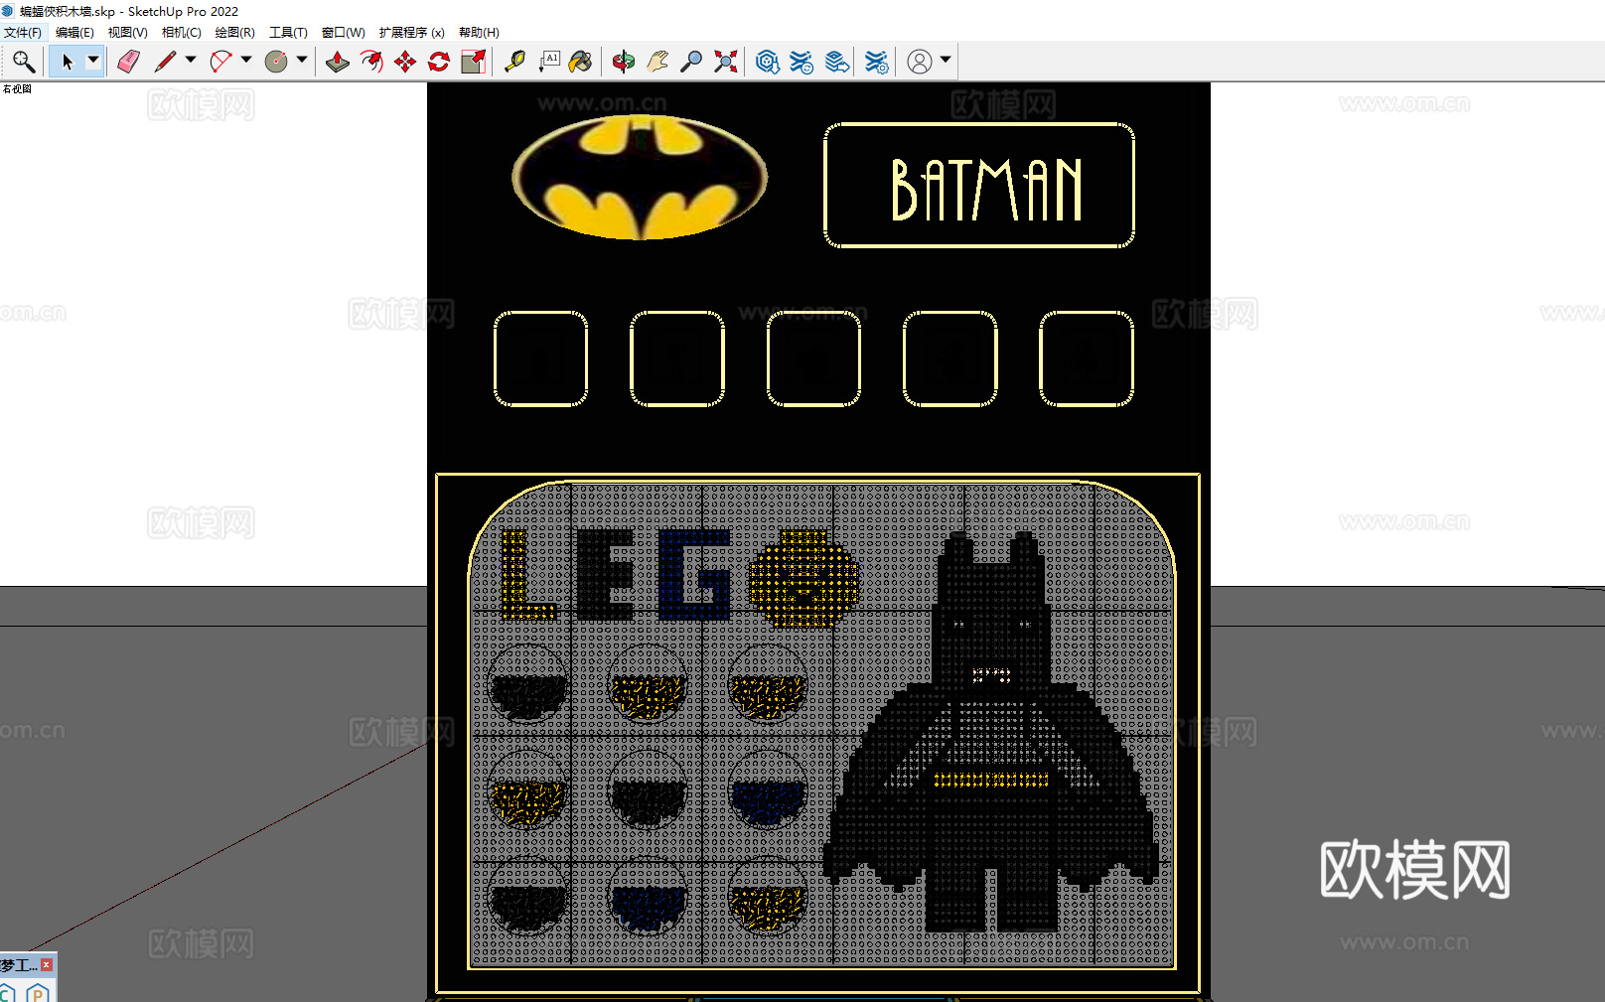This screenshot has height=1002, width=1605.
Task: Open the 窗口(W) menu
Action: [344, 33]
